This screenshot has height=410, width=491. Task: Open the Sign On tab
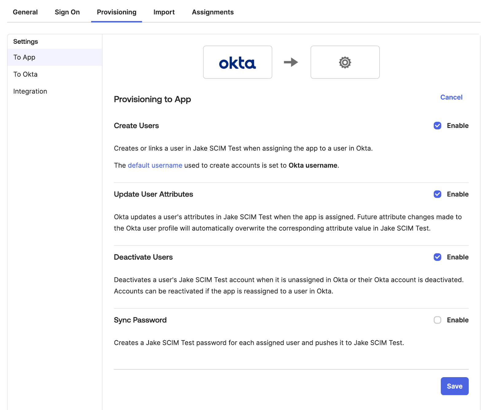pos(67,12)
